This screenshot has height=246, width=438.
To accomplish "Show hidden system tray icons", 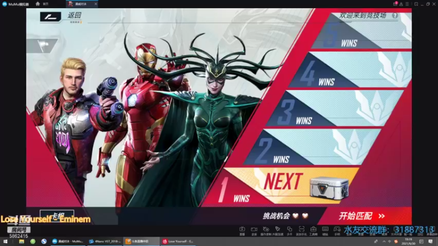I will pos(384,242).
